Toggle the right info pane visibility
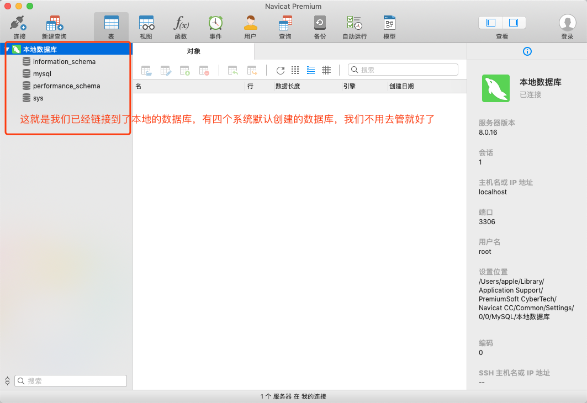587x403 pixels. point(514,23)
